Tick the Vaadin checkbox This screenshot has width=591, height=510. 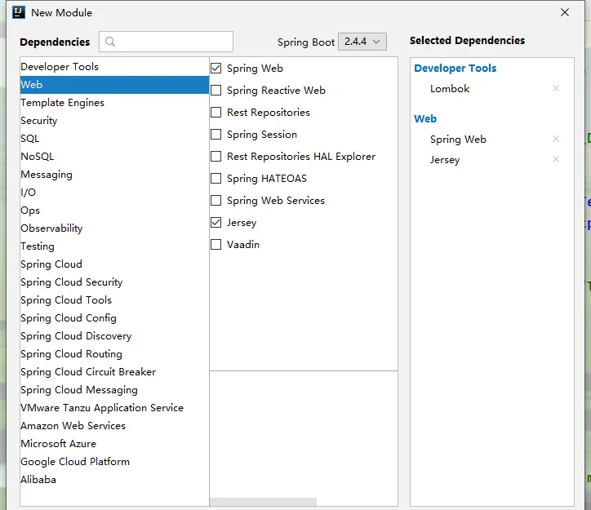(x=216, y=245)
